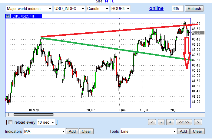
Task: Click the chart horizontal scrollbar thumb
Action: (x=33, y=115)
